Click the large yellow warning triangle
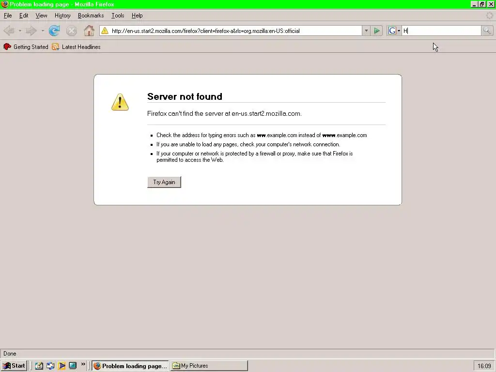496x372 pixels. (120, 102)
